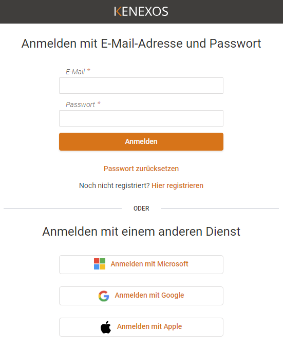Image resolution: width=283 pixels, height=353 pixels.
Task: Focus the Passwort input field
Action: (x=141, y=118)
